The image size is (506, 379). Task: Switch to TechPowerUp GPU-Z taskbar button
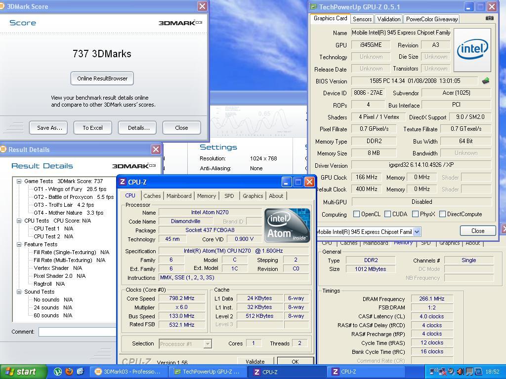pos(207,372)
